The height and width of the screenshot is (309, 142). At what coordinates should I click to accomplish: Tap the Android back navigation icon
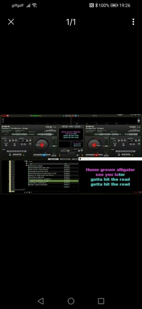tap(40, 301)
